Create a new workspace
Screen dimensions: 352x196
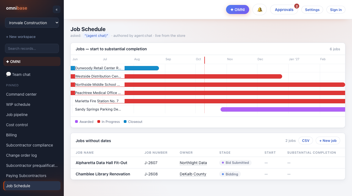point(21,37)
